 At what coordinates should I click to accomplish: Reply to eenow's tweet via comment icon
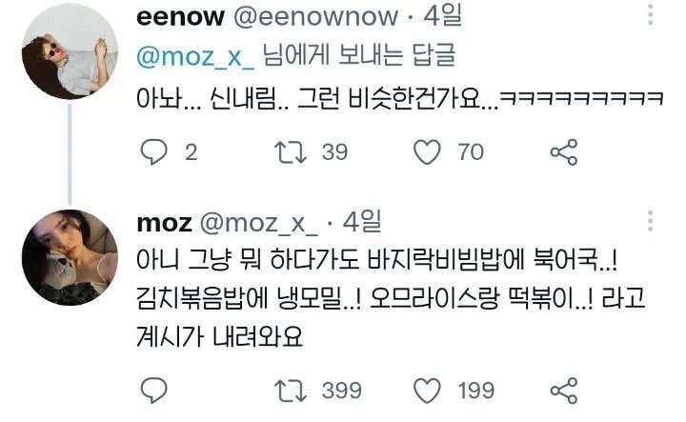coord(153,152)
